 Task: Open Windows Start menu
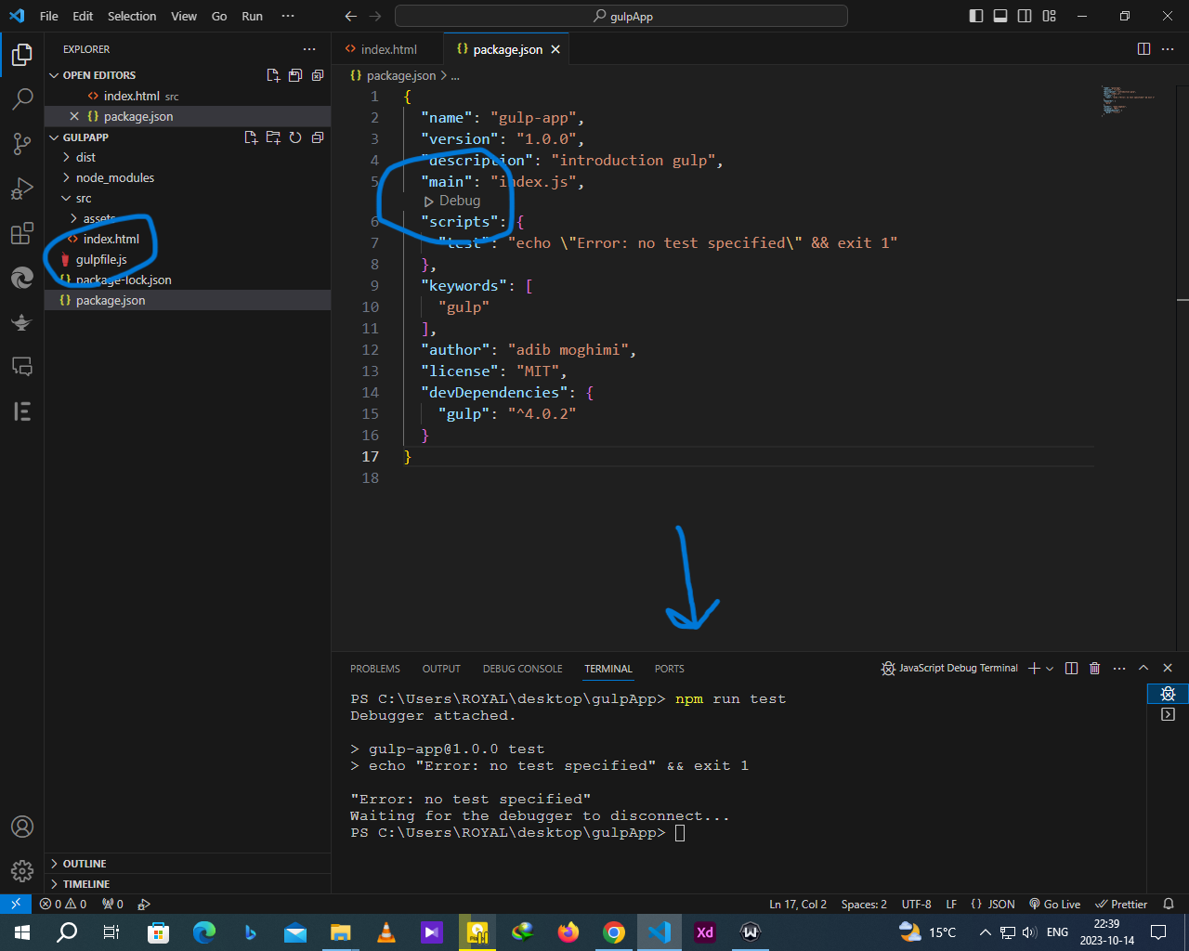22,932
